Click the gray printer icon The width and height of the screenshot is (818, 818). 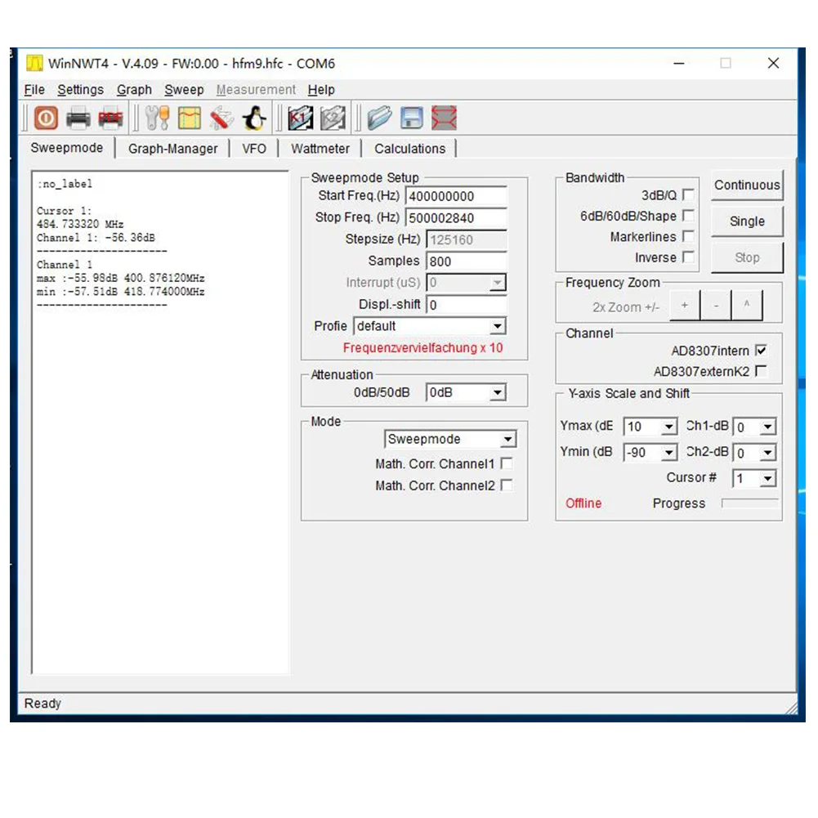[78, 118]
